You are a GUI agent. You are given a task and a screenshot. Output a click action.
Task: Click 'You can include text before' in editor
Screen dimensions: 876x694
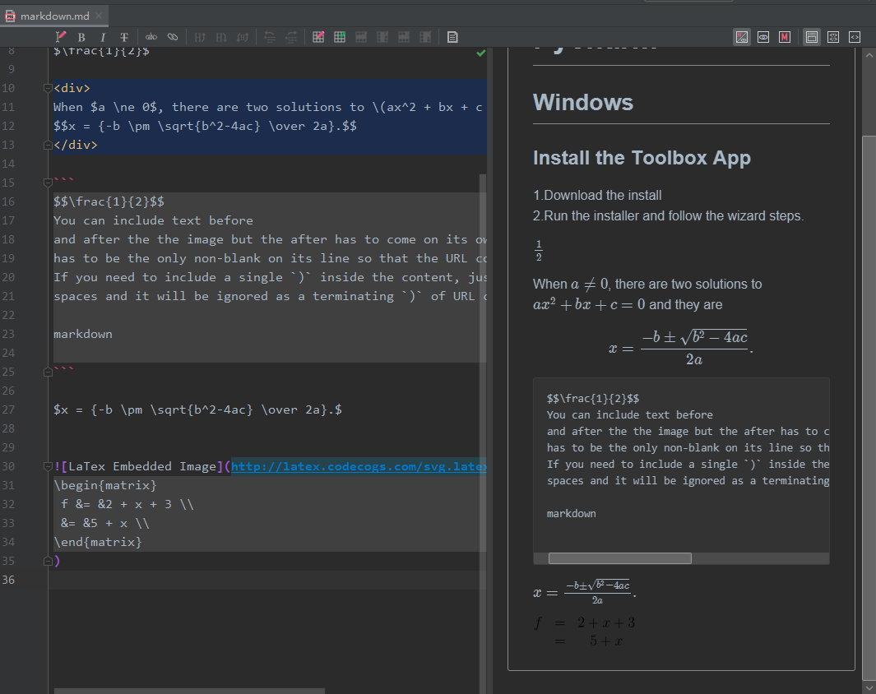153,220
